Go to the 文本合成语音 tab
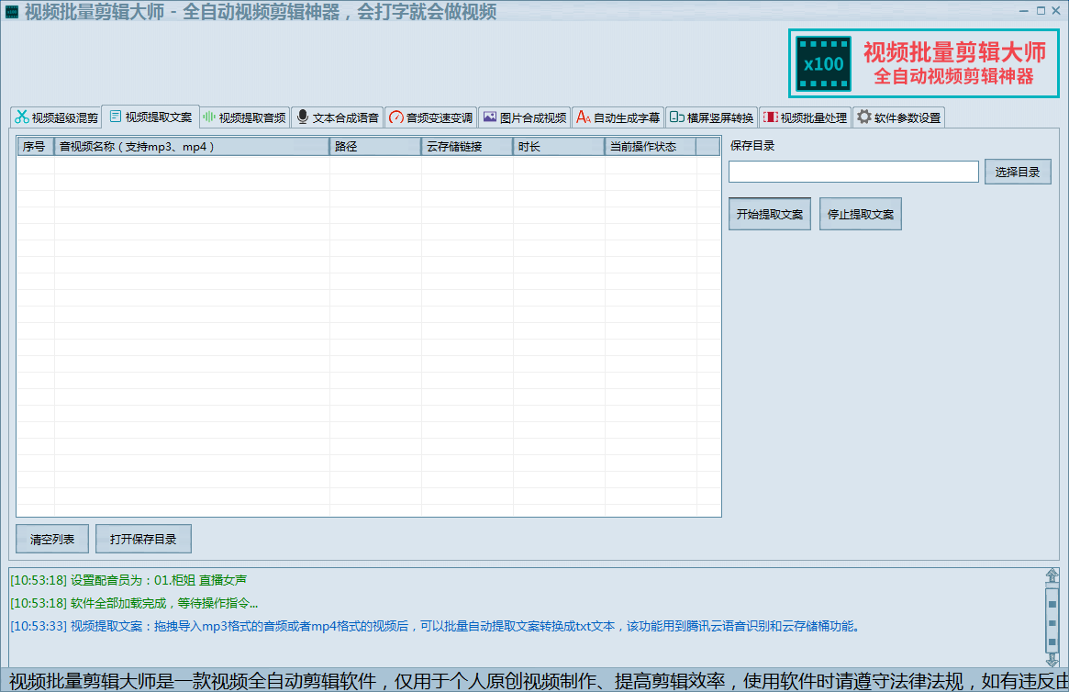This screenshot has width=1069, height=692. click(x=339, y=117)
